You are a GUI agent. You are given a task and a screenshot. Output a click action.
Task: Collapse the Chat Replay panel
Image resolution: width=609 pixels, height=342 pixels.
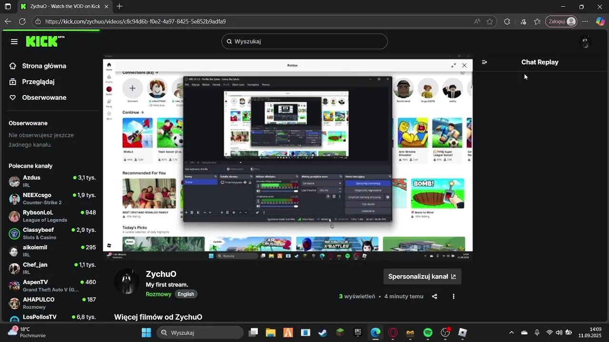pyautogui.click(x=484, y=62)
